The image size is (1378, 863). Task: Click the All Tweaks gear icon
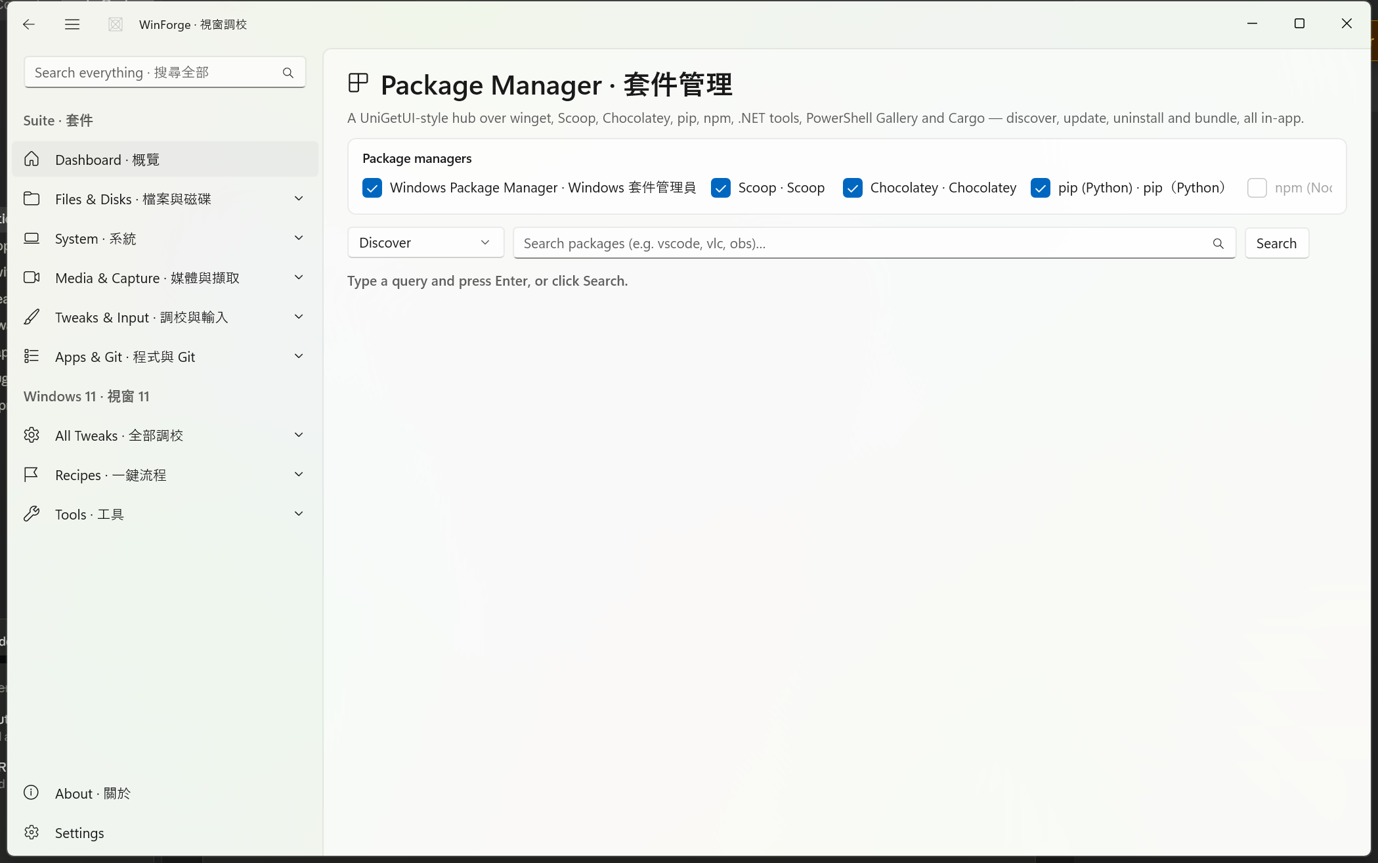(x=32, y=435)
